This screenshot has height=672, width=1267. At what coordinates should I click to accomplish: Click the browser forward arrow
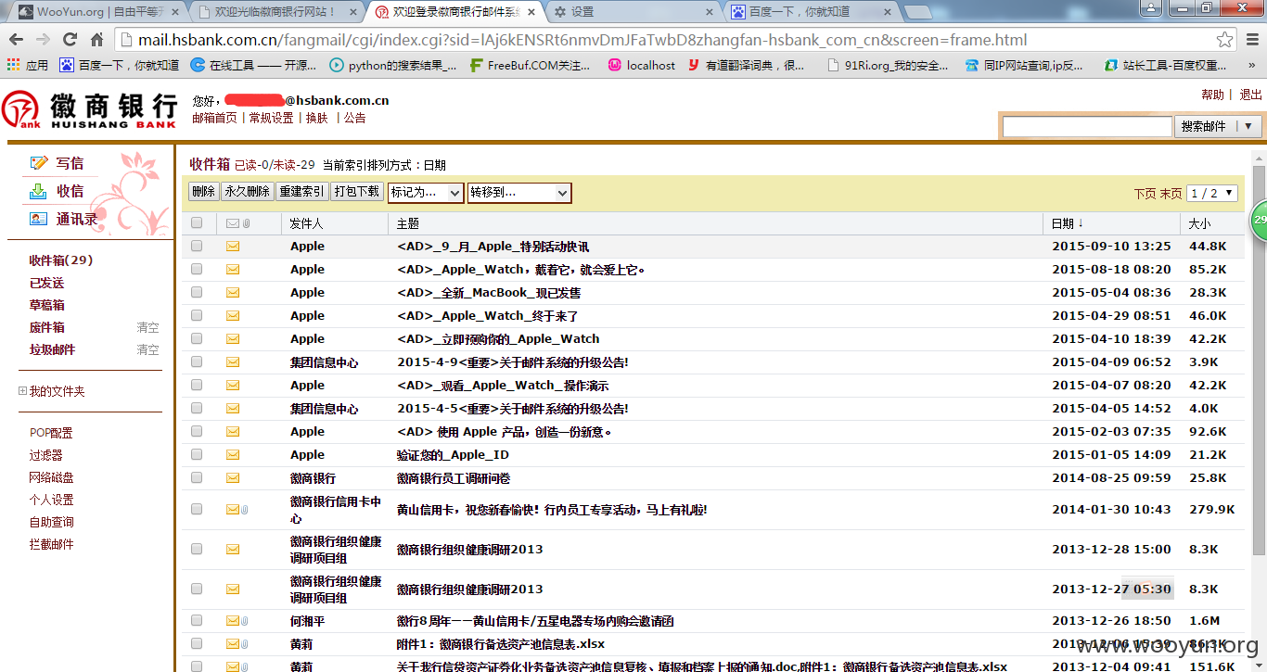[x=43, y=40]
